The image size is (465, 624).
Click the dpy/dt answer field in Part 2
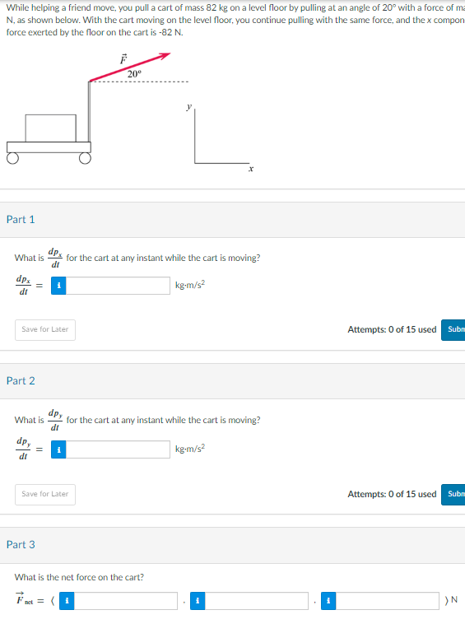point(118,449)
